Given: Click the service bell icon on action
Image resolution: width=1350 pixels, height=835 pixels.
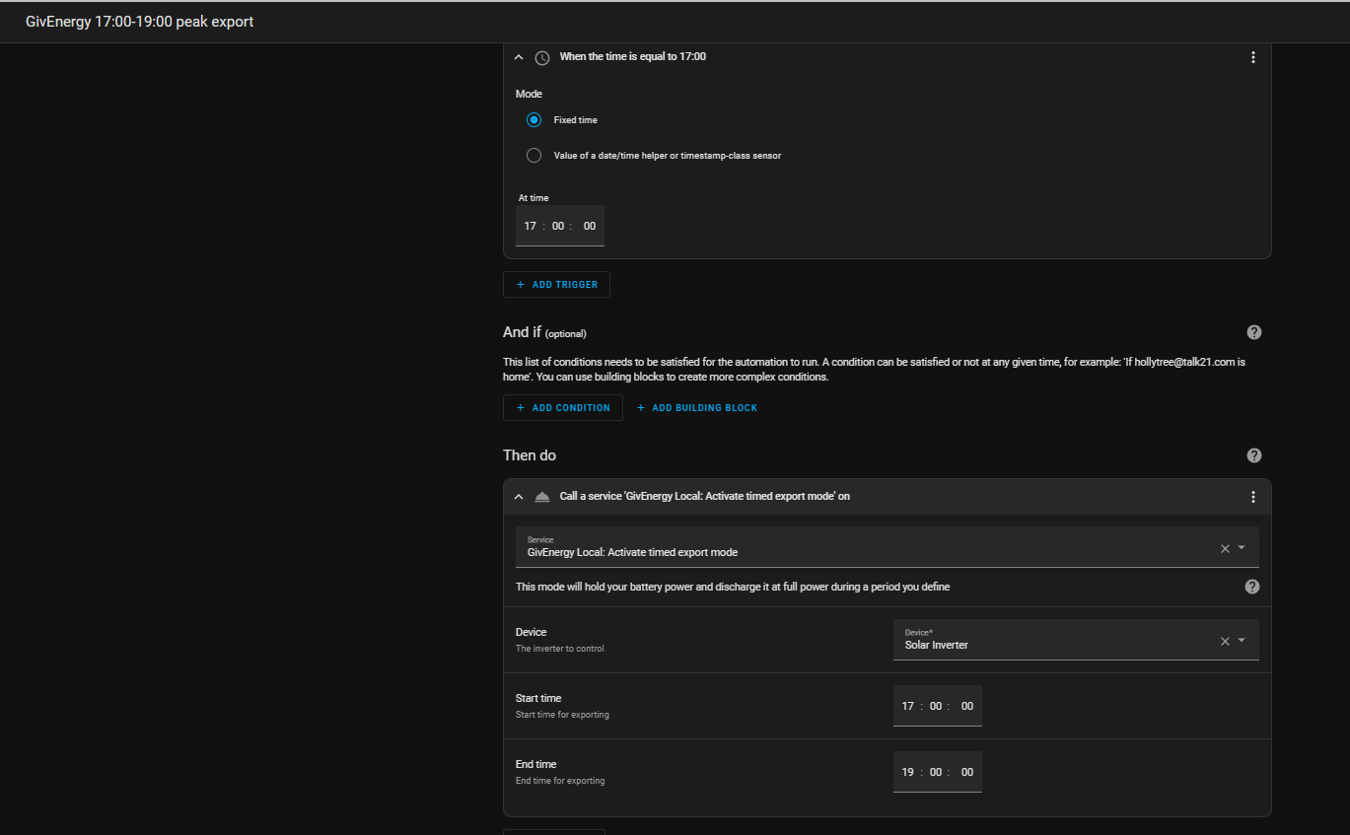Looking at the screenshot, I should tap(542, 497).
